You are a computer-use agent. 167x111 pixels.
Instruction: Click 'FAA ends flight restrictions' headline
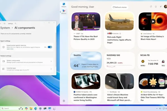(x=119, y=40)
